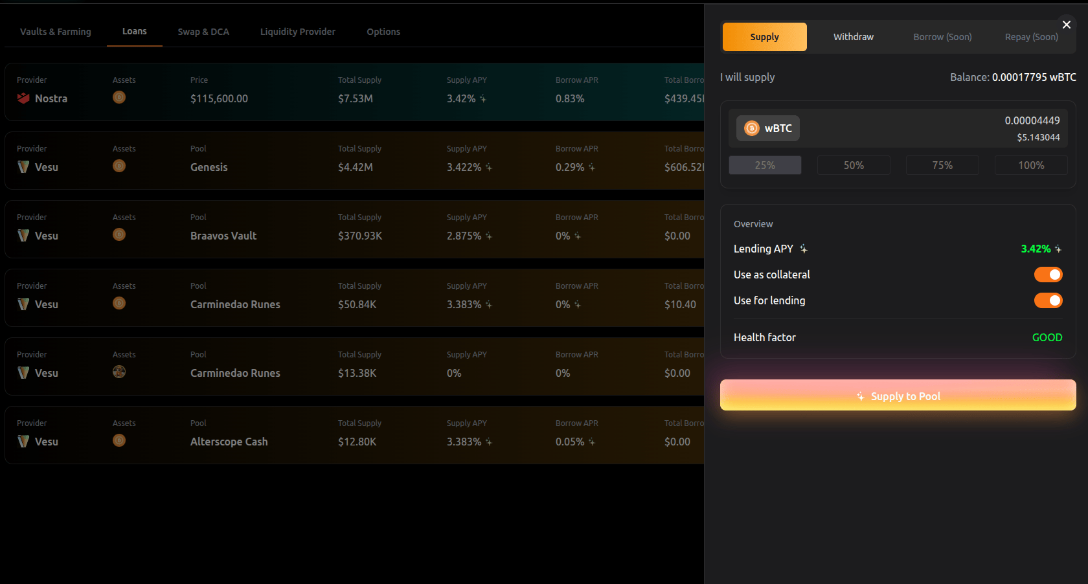Click the Vesu logo in Braavos Vault row

23,236
